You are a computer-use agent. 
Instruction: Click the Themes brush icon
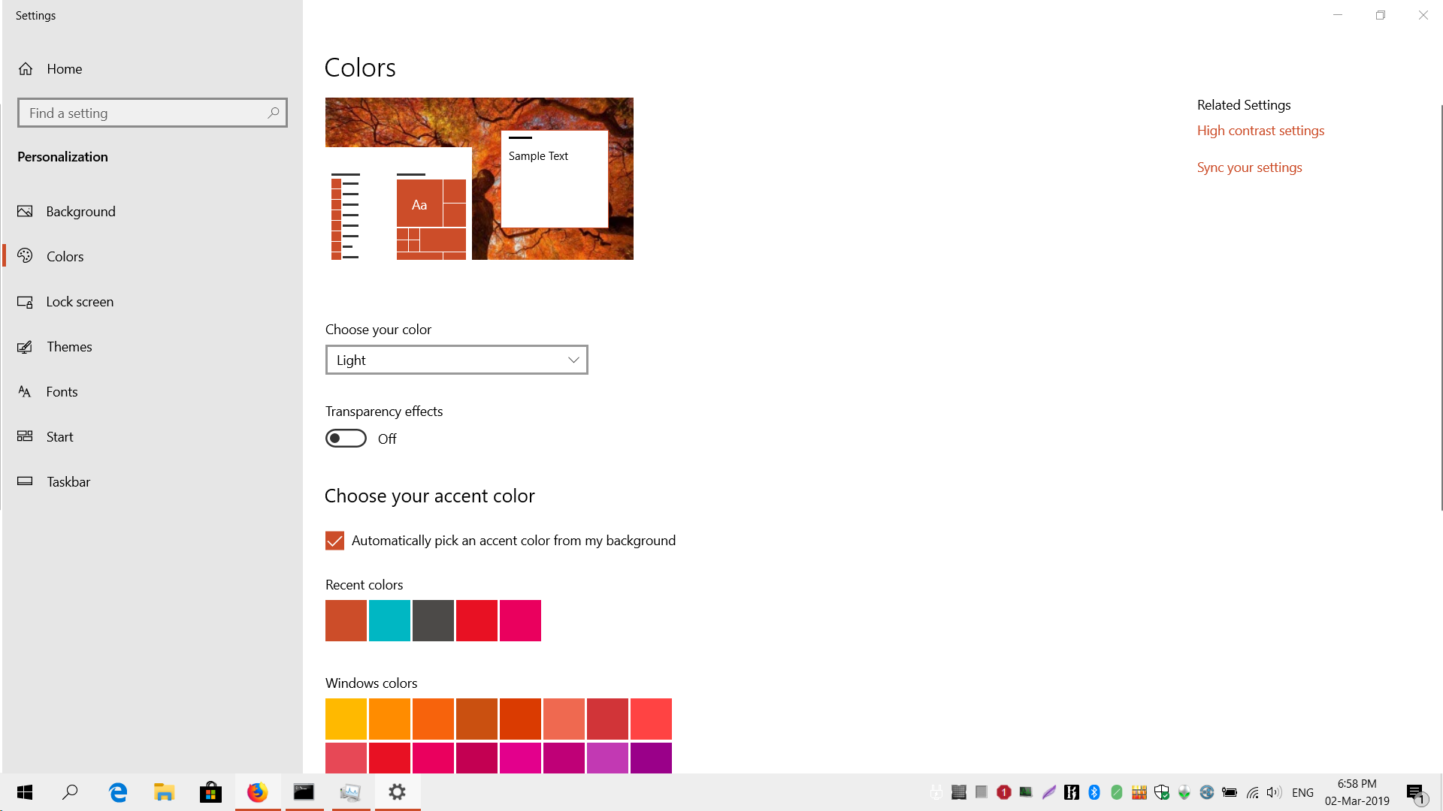[25, 347]
